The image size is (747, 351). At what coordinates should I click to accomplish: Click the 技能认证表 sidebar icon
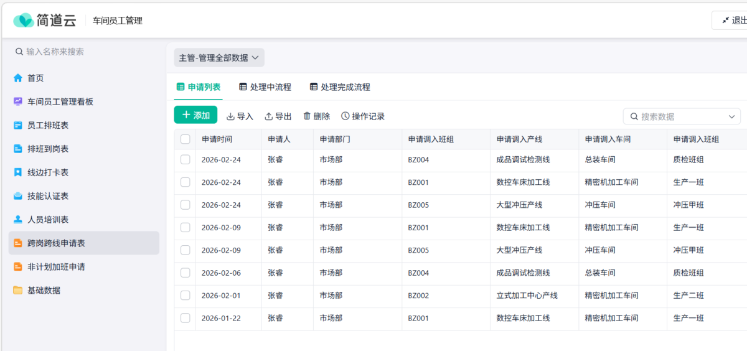coord(18,196)
